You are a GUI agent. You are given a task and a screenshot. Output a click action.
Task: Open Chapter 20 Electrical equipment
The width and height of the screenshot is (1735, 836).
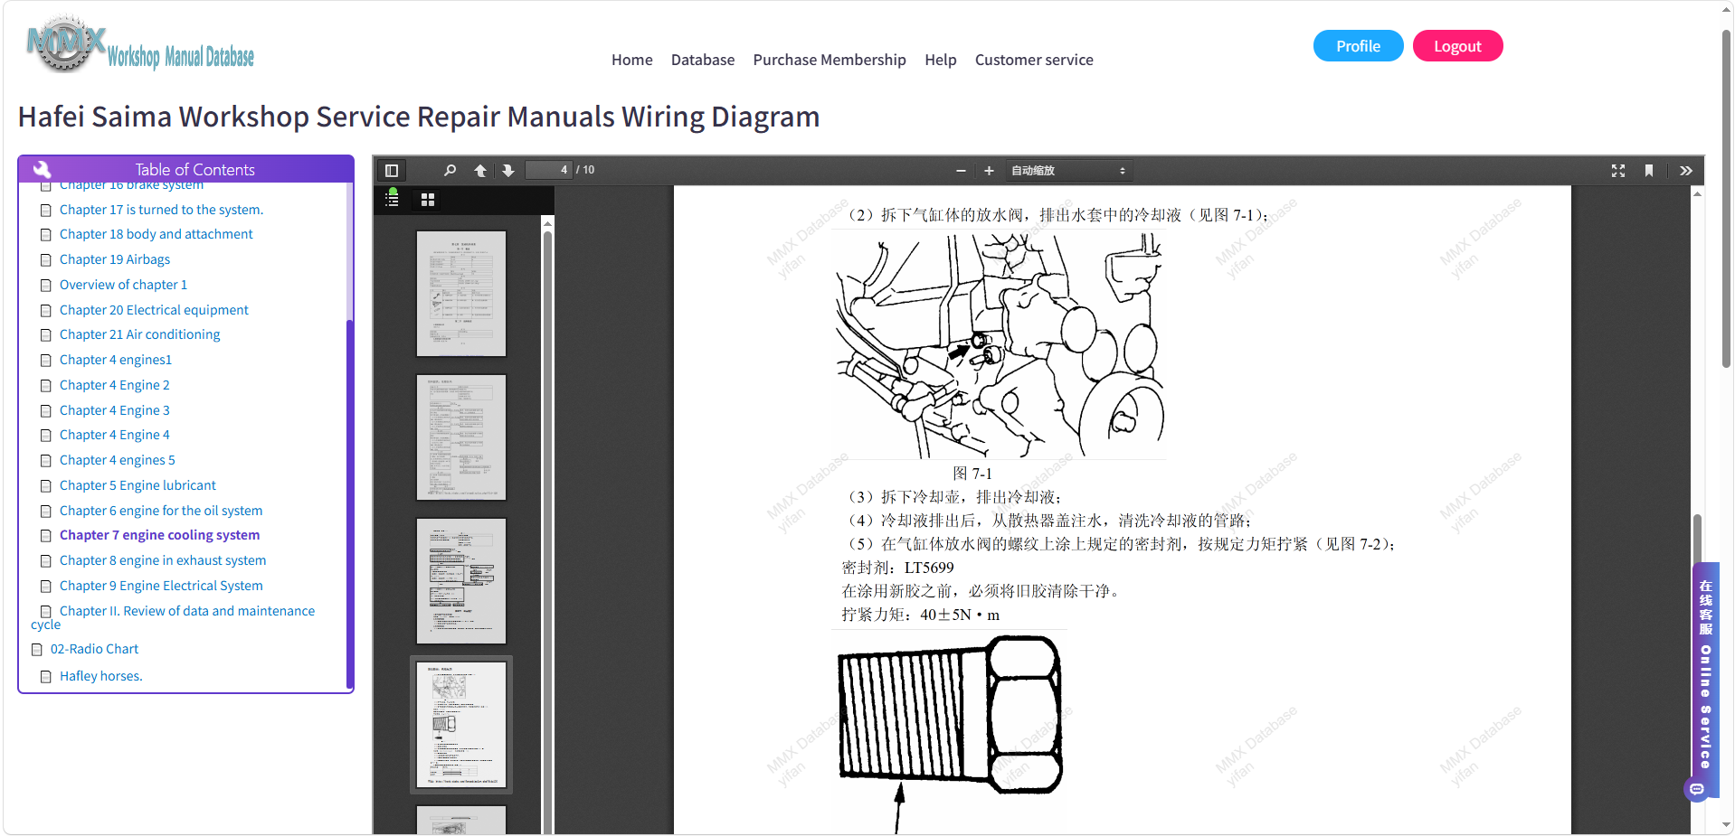[x=154, y=310]
